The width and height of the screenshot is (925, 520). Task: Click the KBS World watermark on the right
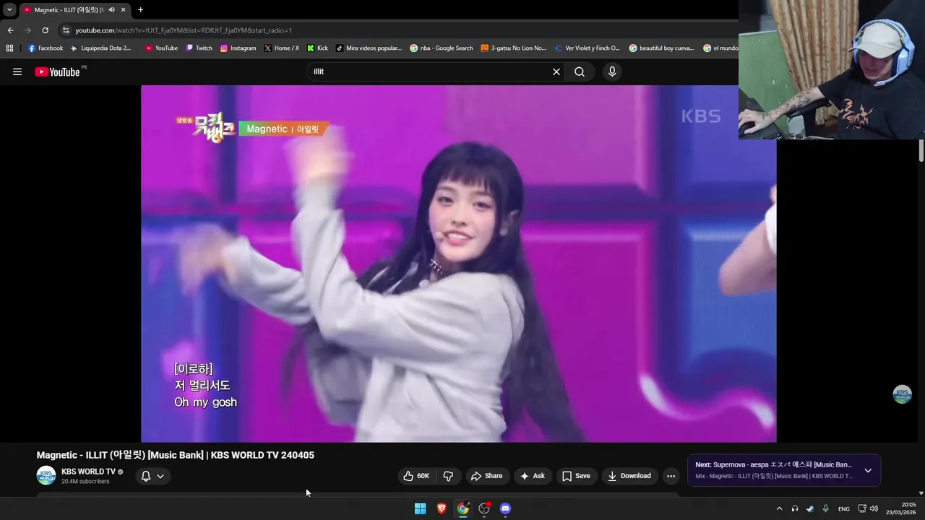tap(902, 394)
